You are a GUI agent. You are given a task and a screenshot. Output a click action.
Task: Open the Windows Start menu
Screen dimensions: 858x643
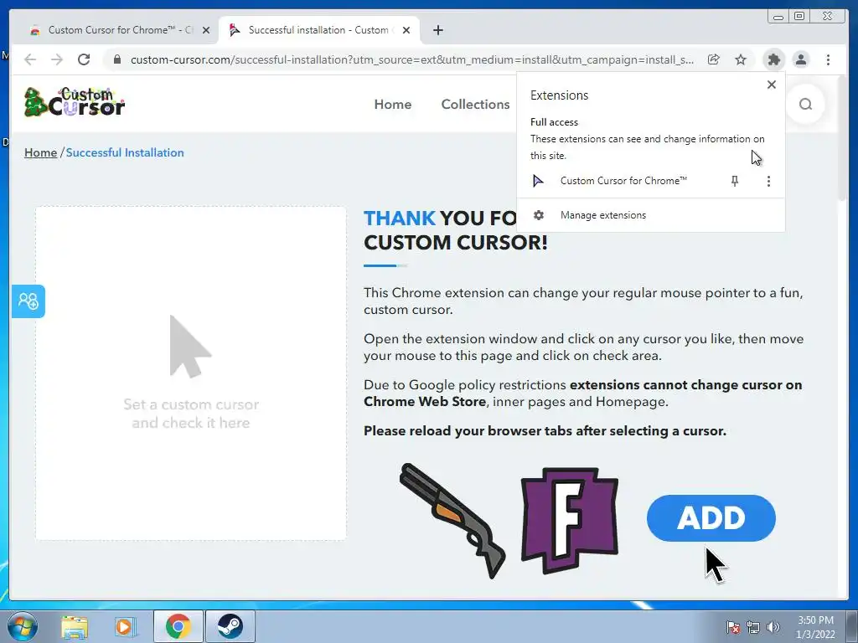(23, 626)
